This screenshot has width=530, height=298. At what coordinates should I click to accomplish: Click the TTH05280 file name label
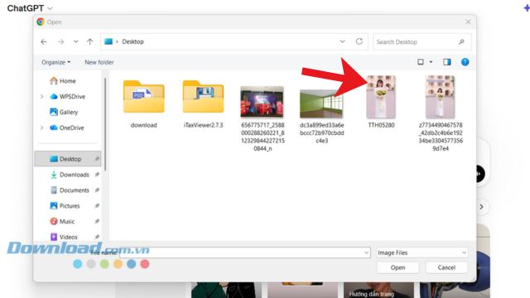click(x=381, y=125)
